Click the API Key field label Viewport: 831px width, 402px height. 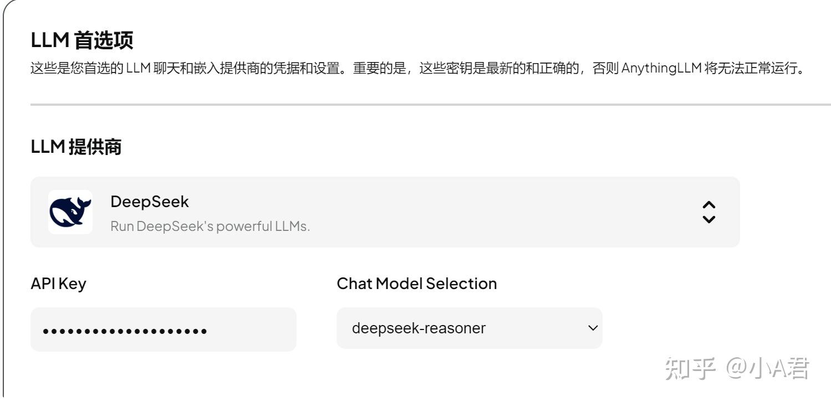(58, 283)
